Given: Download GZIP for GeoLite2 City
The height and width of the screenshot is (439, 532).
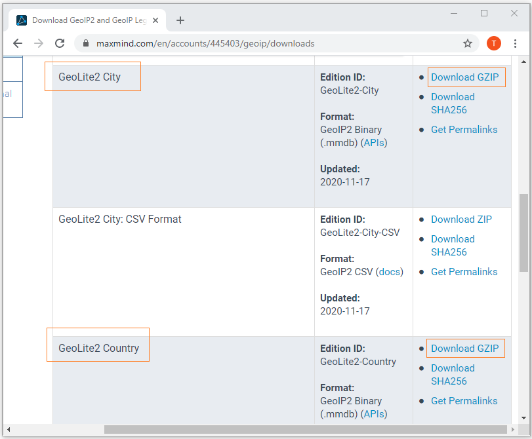Looking at the screenshot, I should pyautogui.click(x=465, y=77).
